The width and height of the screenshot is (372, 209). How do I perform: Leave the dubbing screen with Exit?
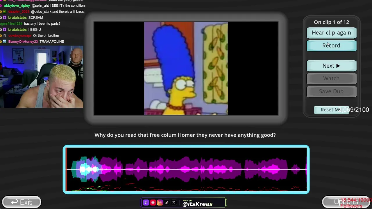click(22, 202)
